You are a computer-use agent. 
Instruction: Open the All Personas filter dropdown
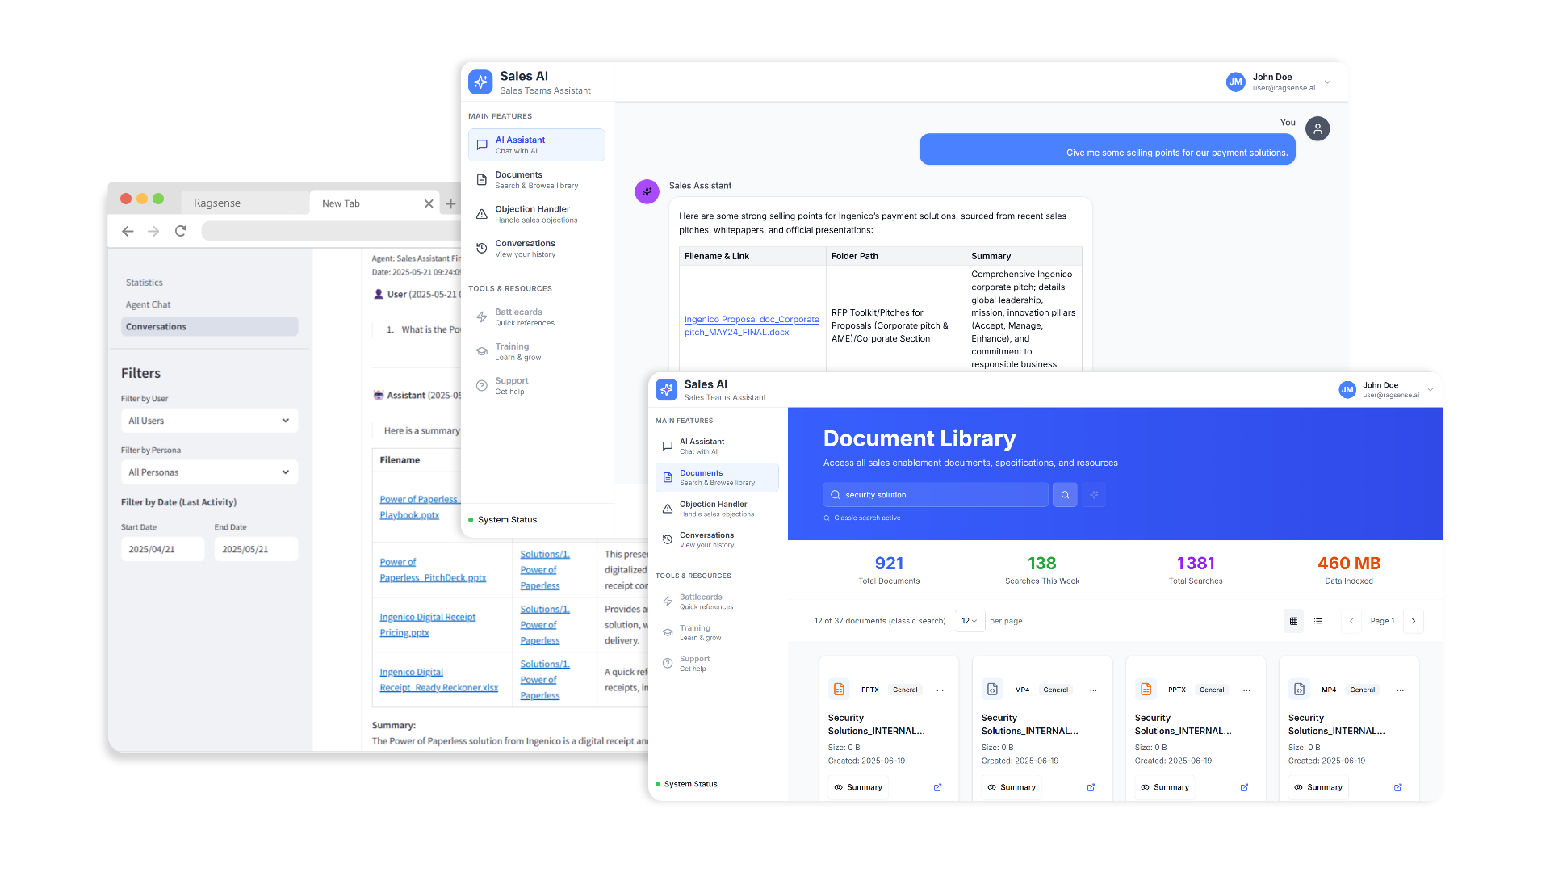click(x=209, y=472)
